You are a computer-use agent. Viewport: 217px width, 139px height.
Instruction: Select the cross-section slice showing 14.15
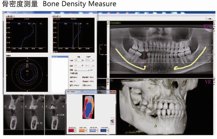[x=34, y=115]
